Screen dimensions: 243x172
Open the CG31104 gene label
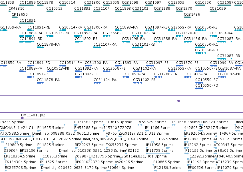coord(101,8)
